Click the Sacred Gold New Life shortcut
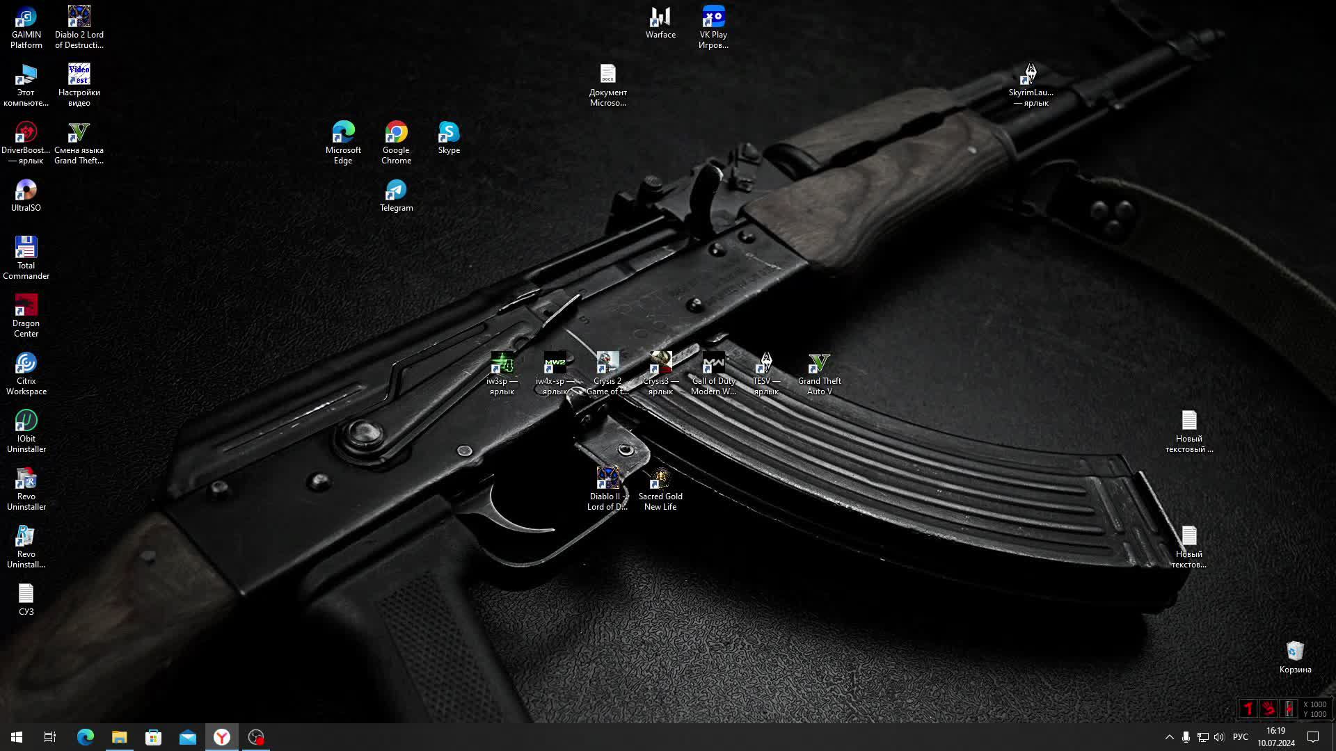This screenshot has height=751, width=1336. [x=660, y=490]
